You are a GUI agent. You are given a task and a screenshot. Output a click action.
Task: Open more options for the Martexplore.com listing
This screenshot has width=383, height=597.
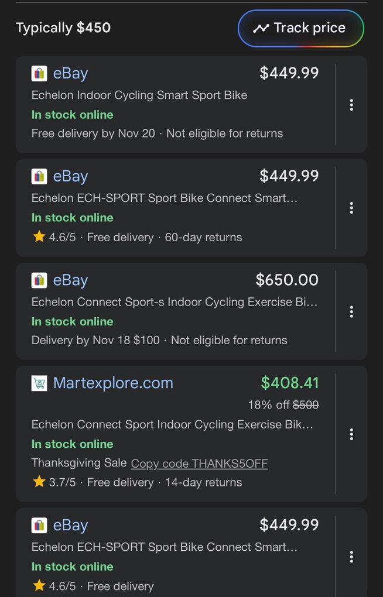click(x=351, y=434)
